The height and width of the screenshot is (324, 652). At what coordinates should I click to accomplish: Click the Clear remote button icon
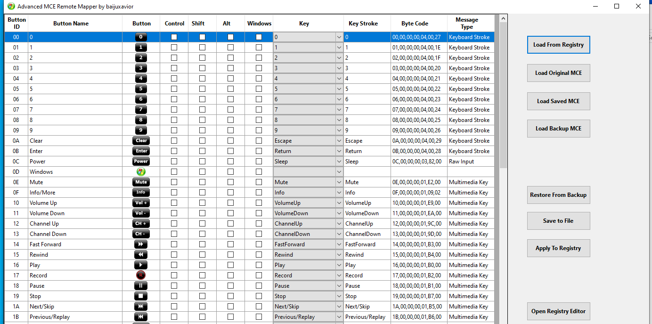141,140
